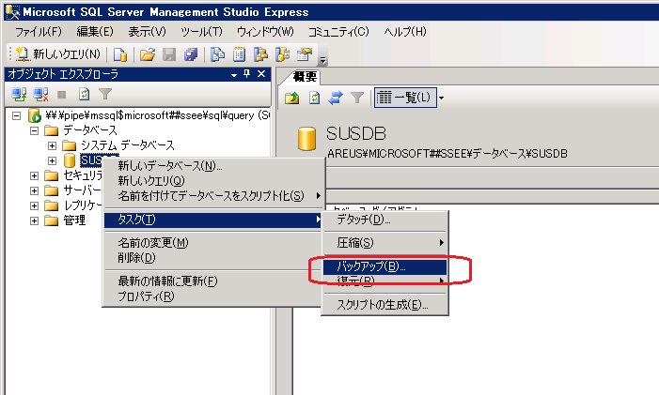Screen dimensions: 659x395
Task: Open the ファイル(F) menu
Action: coord(39,32)
